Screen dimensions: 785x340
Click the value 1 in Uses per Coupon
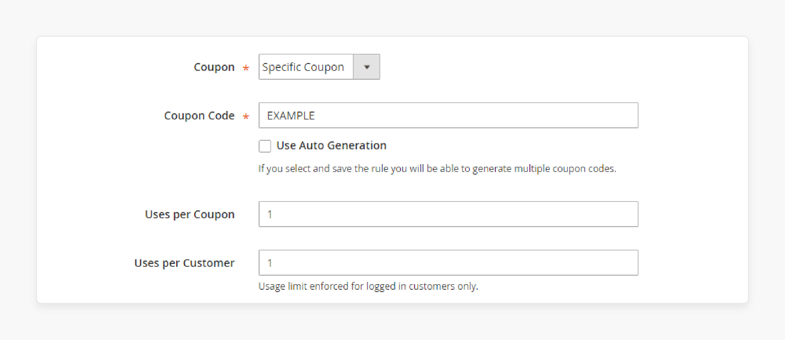pyautogui.click(x=269, y=214)
